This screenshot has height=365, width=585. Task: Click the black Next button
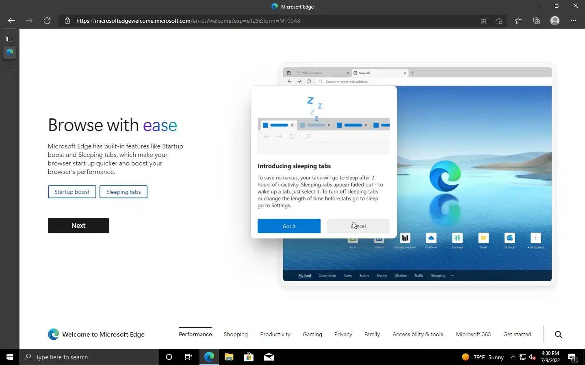(78, 225)
